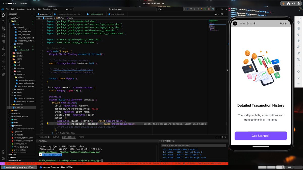The width and height of the screenshot is (303, 170).
Task: Trigger Flutter Hot Reload lightning icon
Action: coord(202,9)
